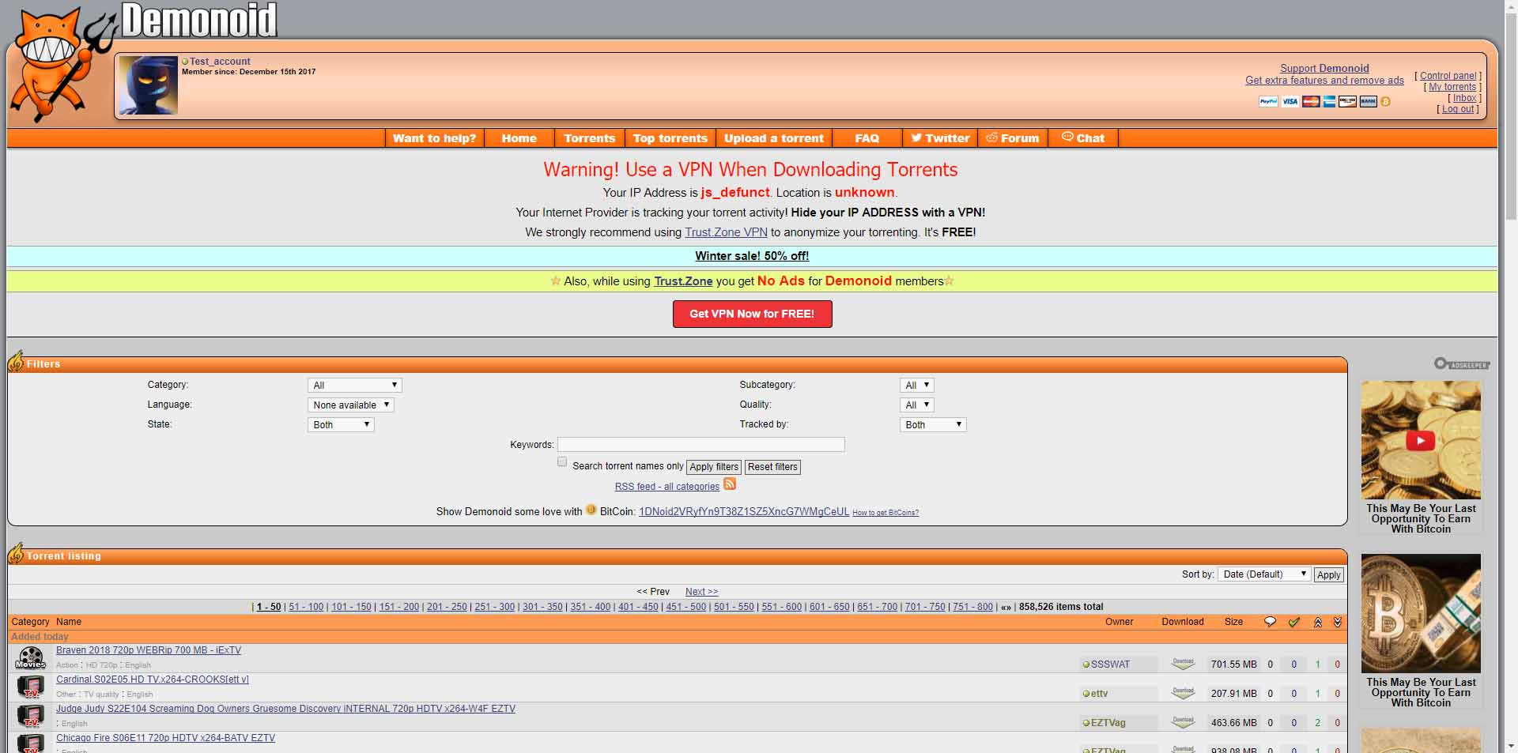1518x753 pixels.
Task: Open the Chicago Fire S06E11 torrent link
Action: click(x=165, y=738)
